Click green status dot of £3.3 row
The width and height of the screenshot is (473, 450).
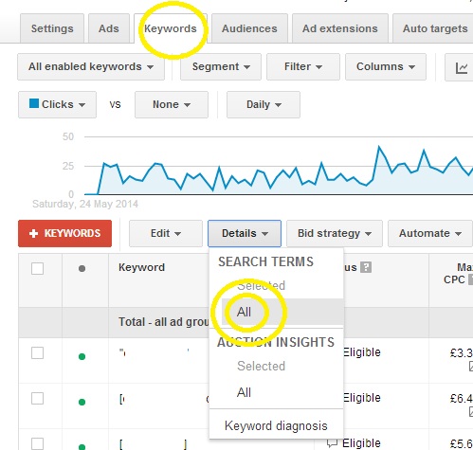pyautogui.click(x=82, y=357)
